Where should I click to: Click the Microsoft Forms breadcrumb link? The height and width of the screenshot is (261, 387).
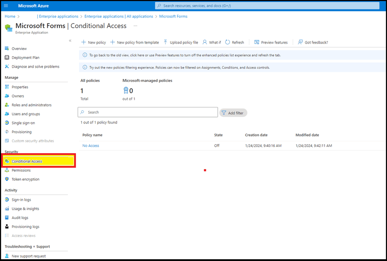tap(173, 16)
